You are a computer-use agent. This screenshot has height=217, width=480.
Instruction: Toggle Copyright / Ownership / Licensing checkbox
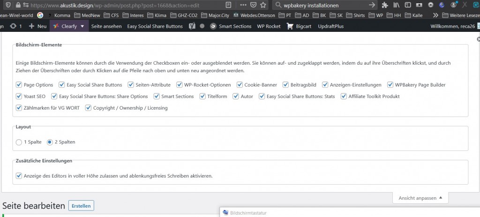point(89,108)
